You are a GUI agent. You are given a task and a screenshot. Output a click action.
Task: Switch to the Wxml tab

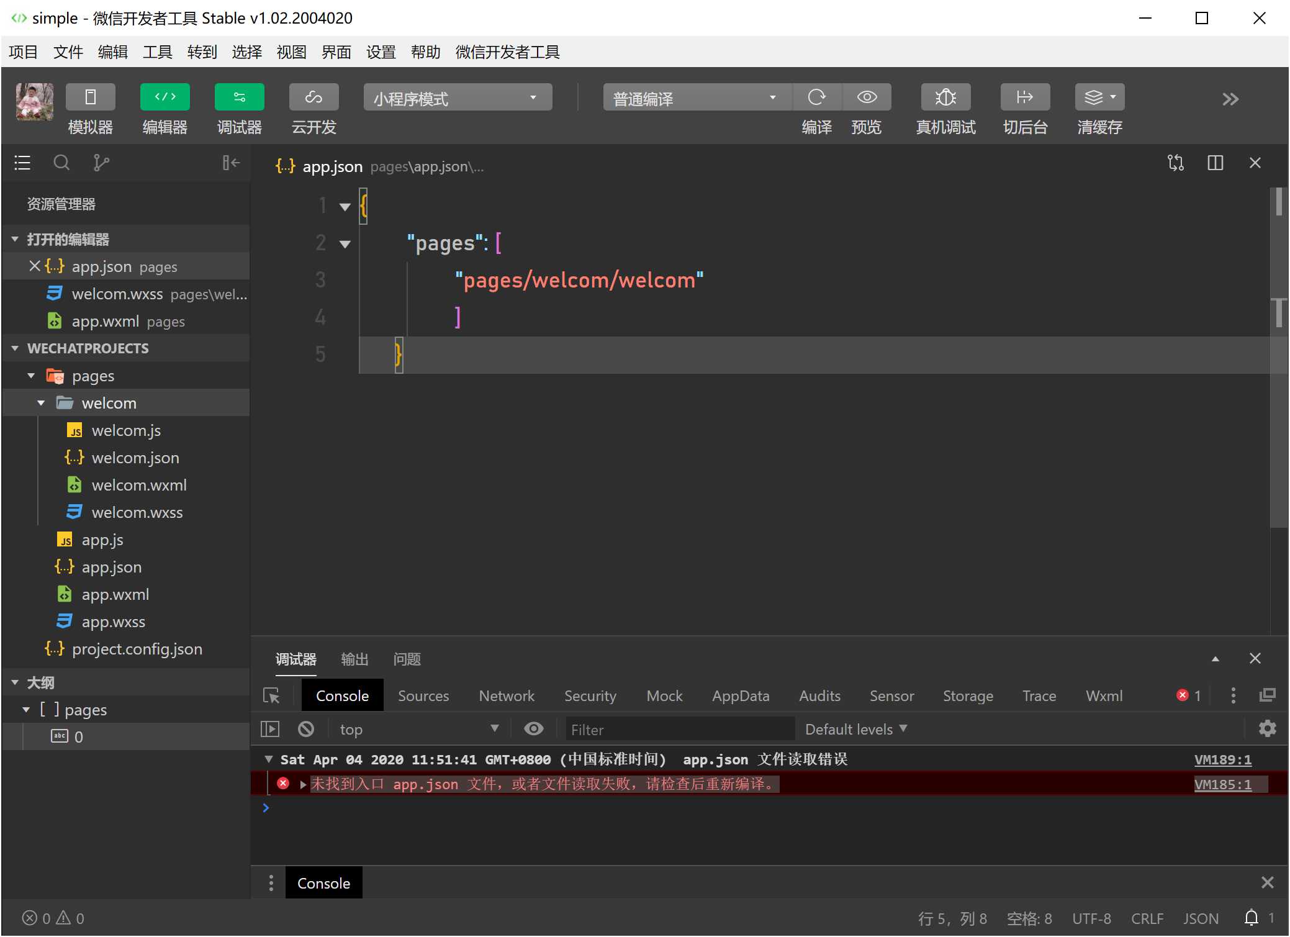click(1104, 696)
